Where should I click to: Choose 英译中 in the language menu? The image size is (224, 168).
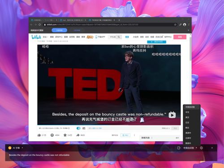pos(192,133)
